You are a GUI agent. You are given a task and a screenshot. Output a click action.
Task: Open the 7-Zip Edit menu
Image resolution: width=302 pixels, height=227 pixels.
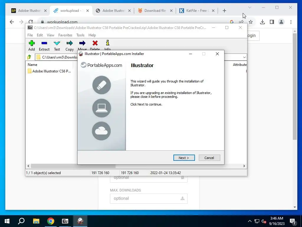[x=40, y=35]
